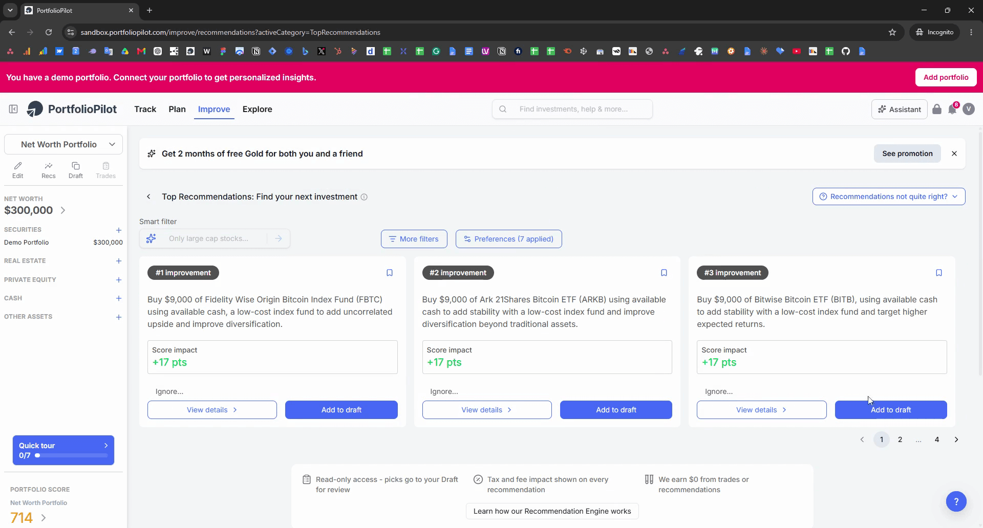Open the Plan tab
The width and height of the screenshot is (983, 528).
coord(177,109)
